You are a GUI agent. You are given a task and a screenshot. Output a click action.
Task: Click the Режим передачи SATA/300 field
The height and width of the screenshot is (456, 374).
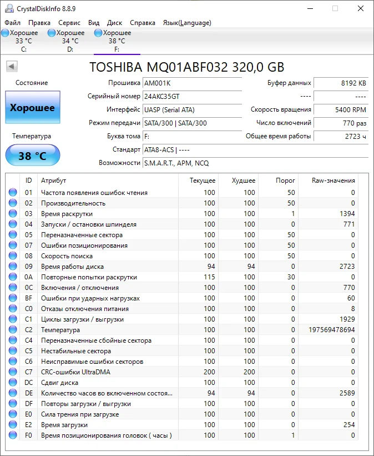click(192, 123)
